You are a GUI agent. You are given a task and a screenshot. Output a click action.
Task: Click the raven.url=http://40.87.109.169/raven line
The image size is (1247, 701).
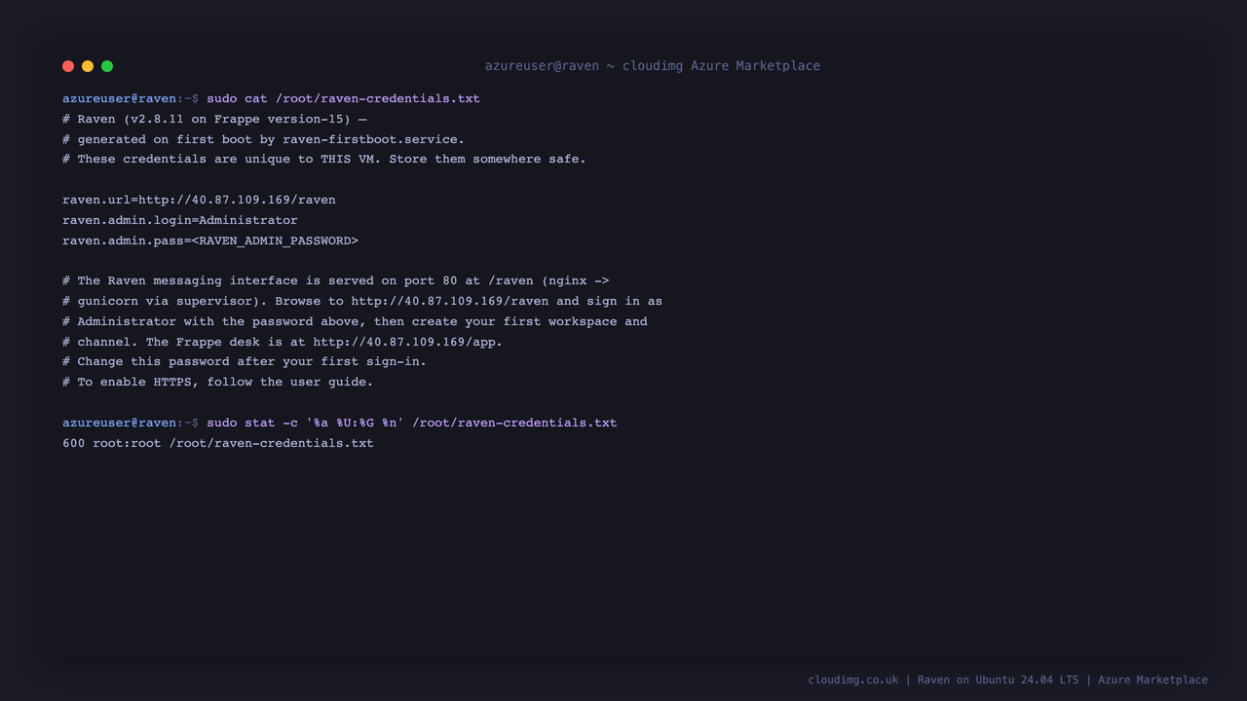coord(199,200)
